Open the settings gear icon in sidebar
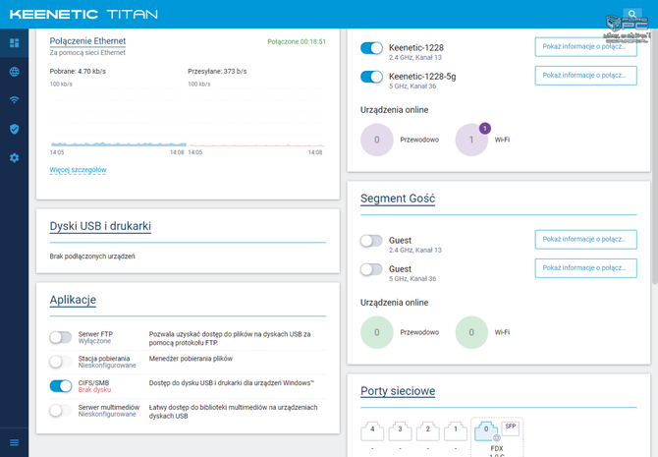 point(15,158)
